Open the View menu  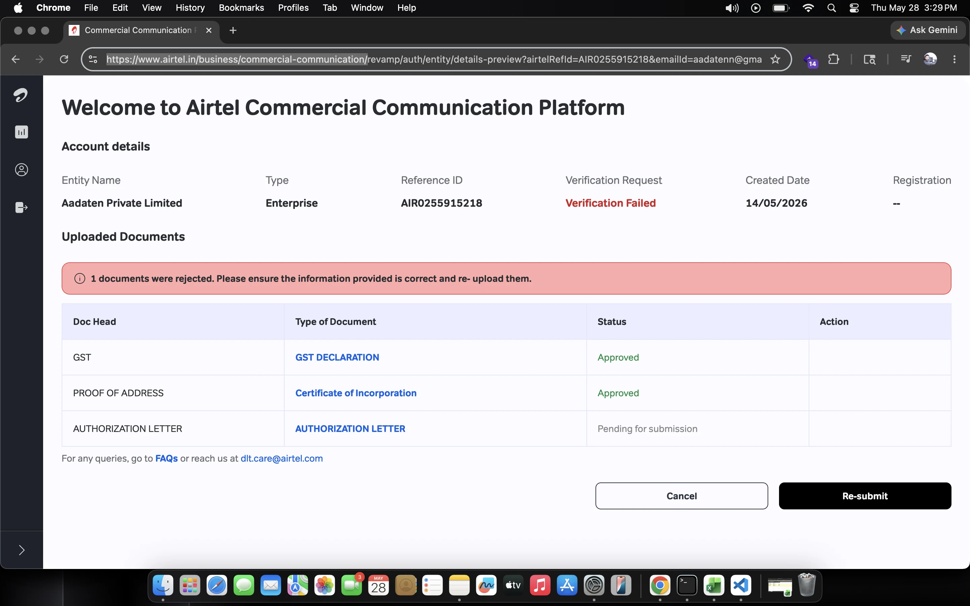click(152, 8)
